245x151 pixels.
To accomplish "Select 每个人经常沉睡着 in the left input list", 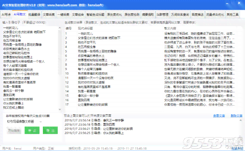I will click(x=15, y=66).
